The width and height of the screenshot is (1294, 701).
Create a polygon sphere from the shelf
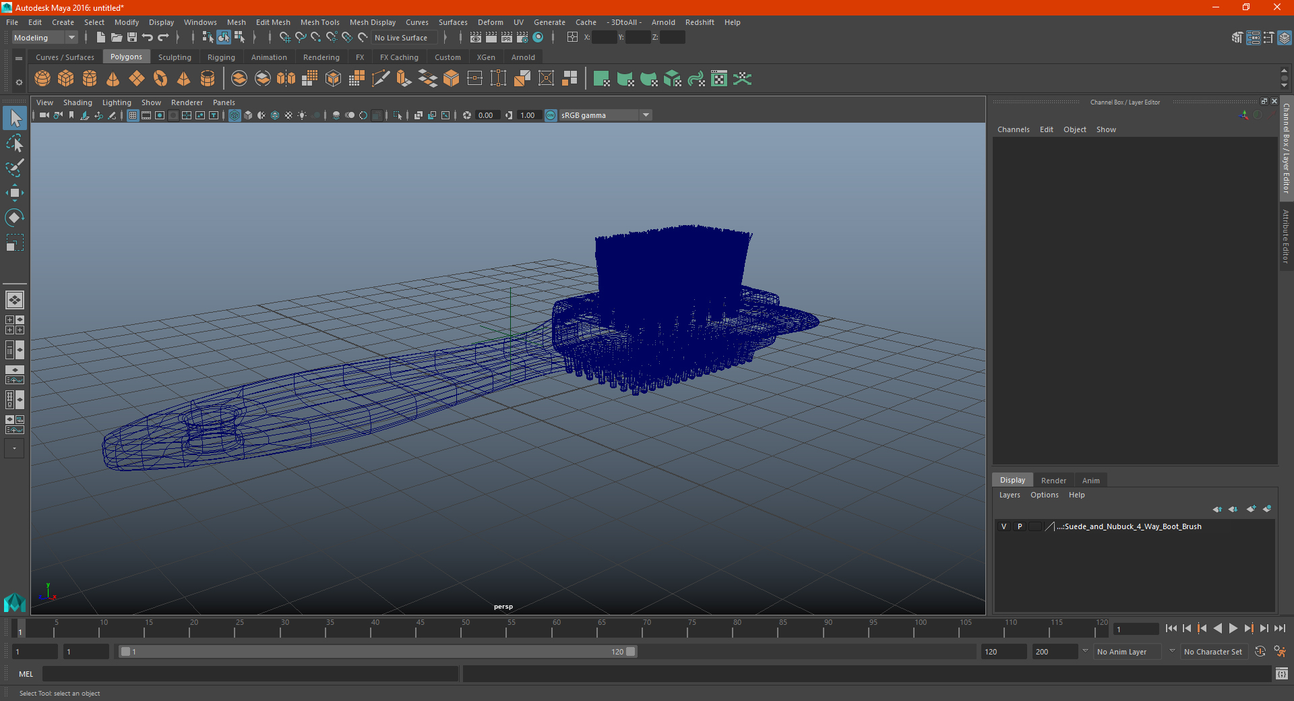click(42, 79)
